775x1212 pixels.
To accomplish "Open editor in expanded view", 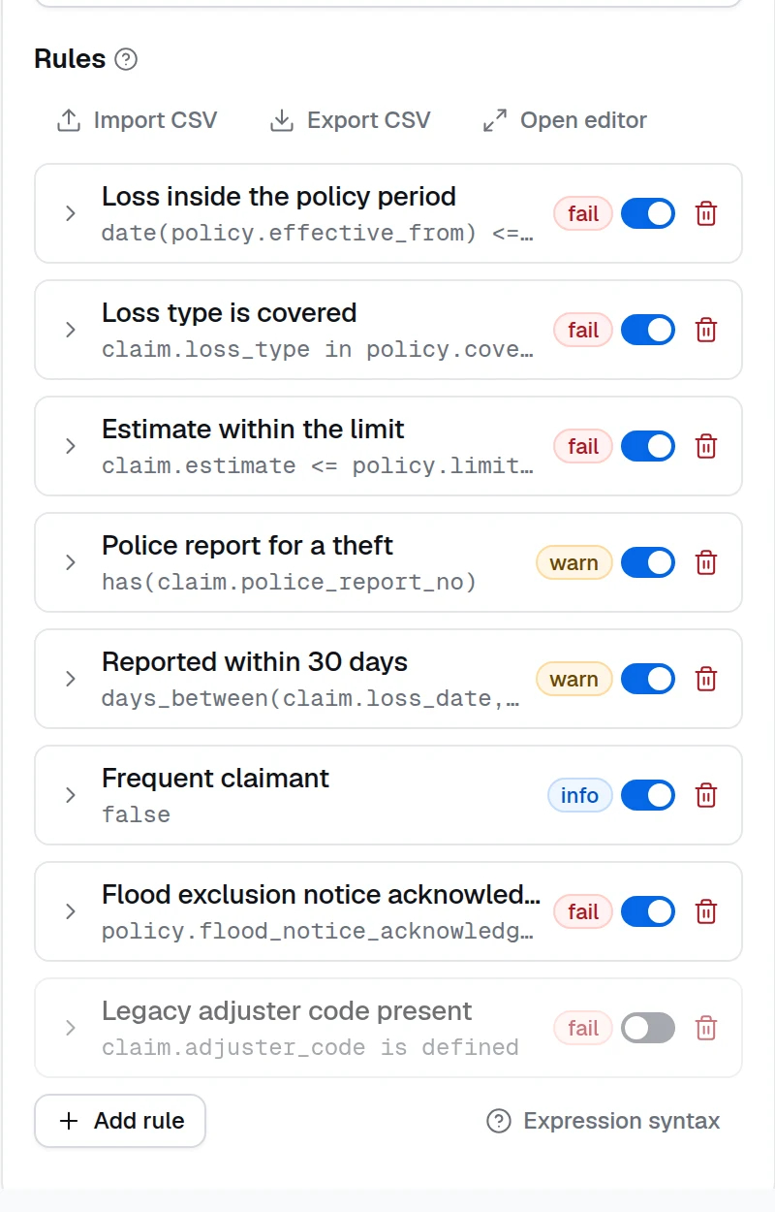I will [565, 120].
